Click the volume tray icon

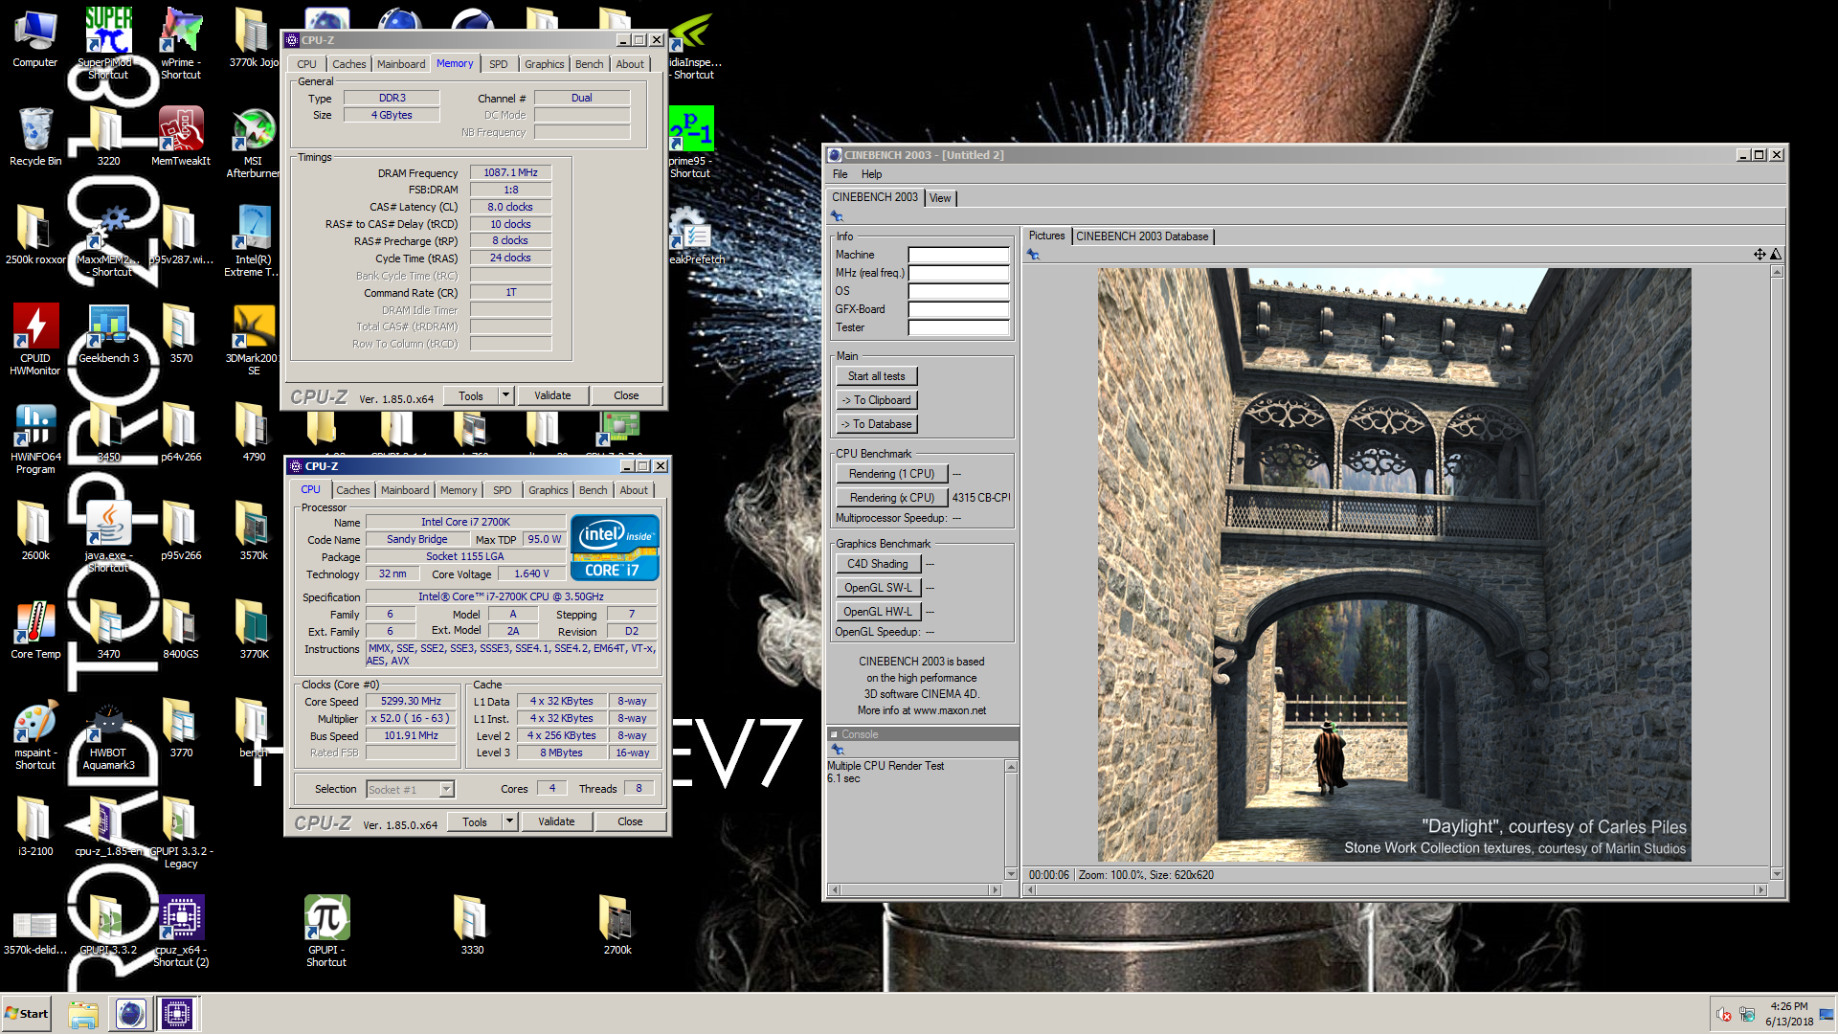point(1723,1015)
